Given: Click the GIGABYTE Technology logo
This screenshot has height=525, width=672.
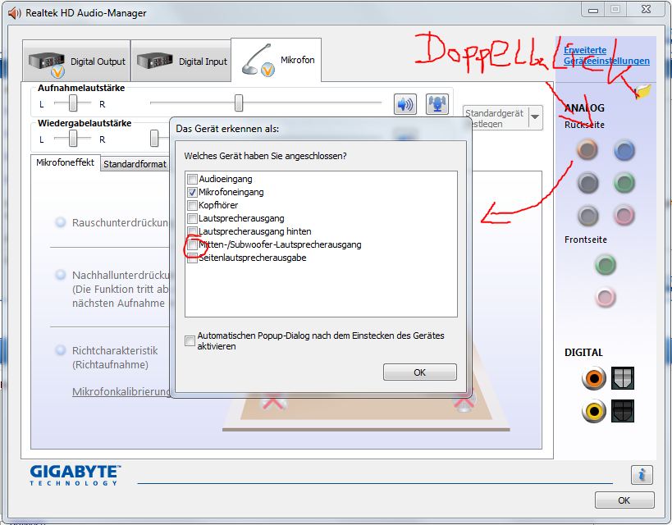Looking at the screenshot, I should (75, 475).
